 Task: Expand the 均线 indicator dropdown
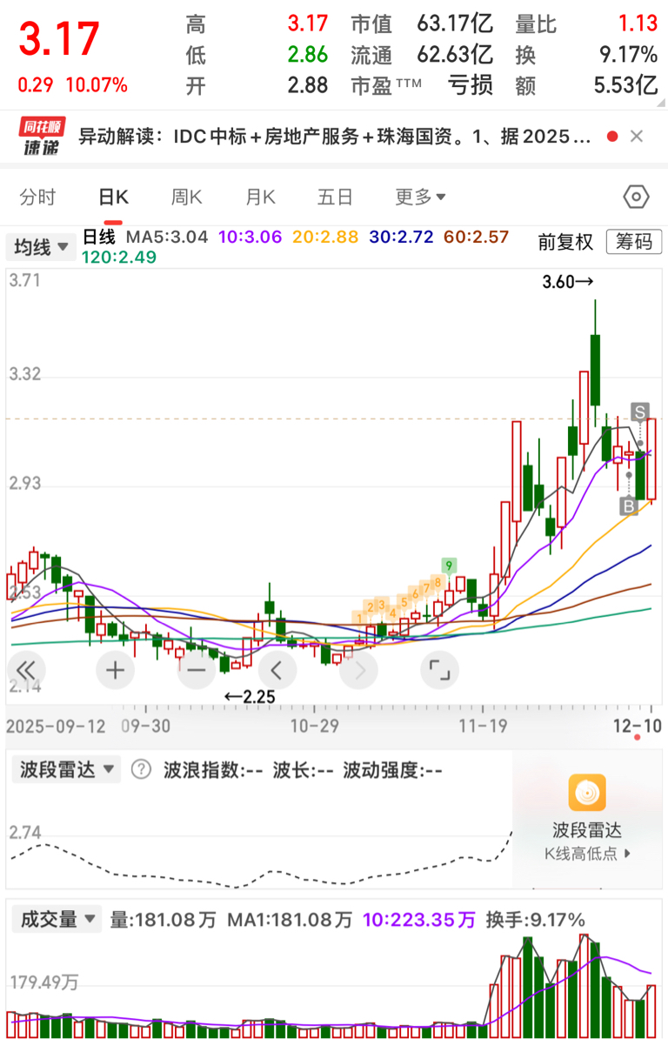click(x=41, y=247)
